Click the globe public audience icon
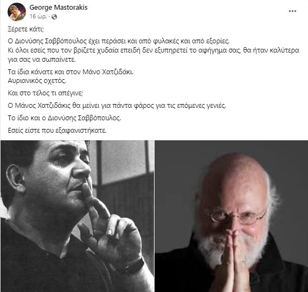Viewport: 308px width, 292px height. [54, 17]
